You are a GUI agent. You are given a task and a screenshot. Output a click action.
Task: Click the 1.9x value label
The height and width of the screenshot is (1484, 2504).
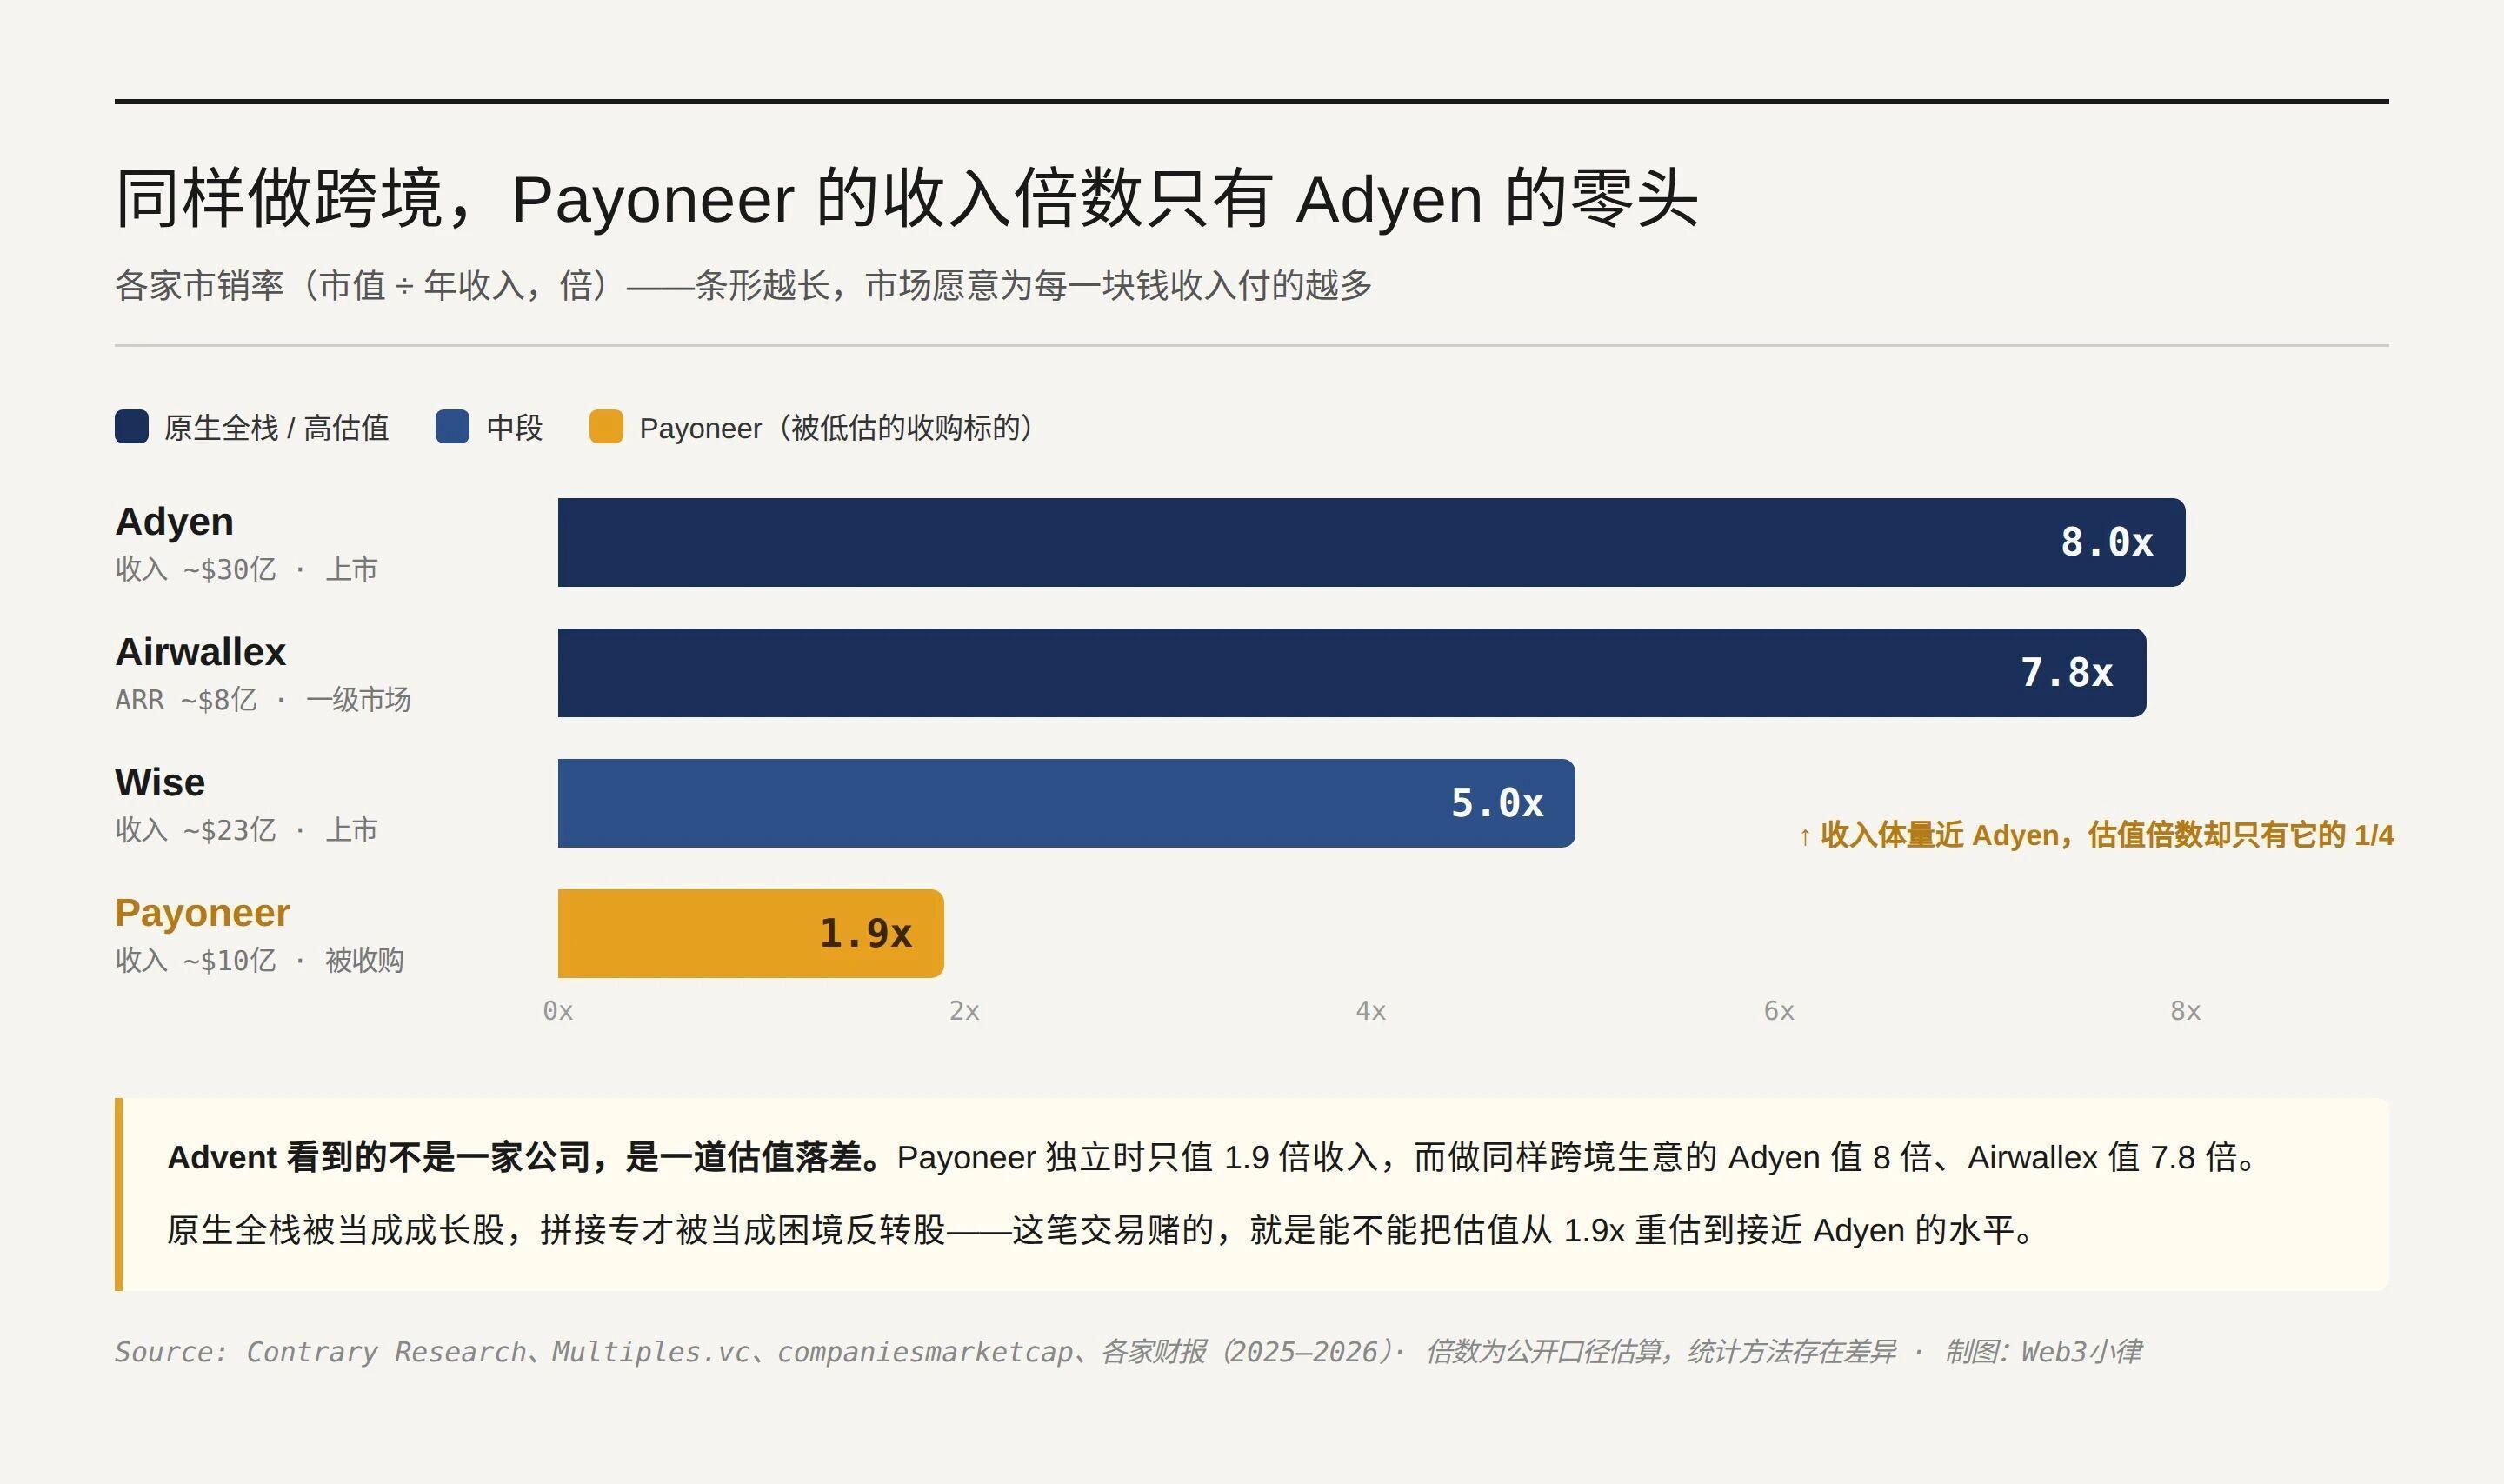click(865, 933)
